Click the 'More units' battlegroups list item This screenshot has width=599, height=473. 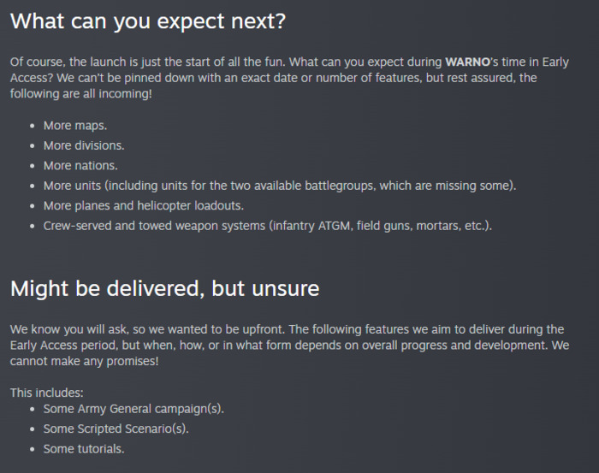point(280,186)
